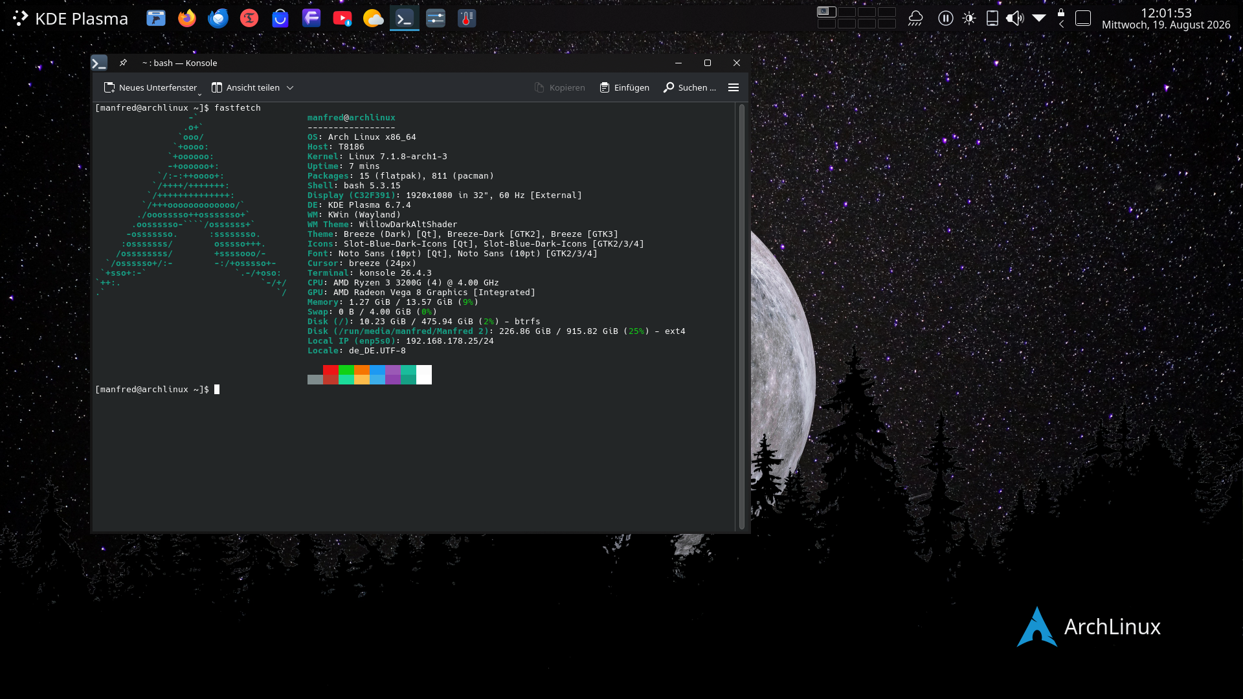Viewport: 1243px width, 699px height.
Task: Minimize the Konsole window
Action: 678,63
